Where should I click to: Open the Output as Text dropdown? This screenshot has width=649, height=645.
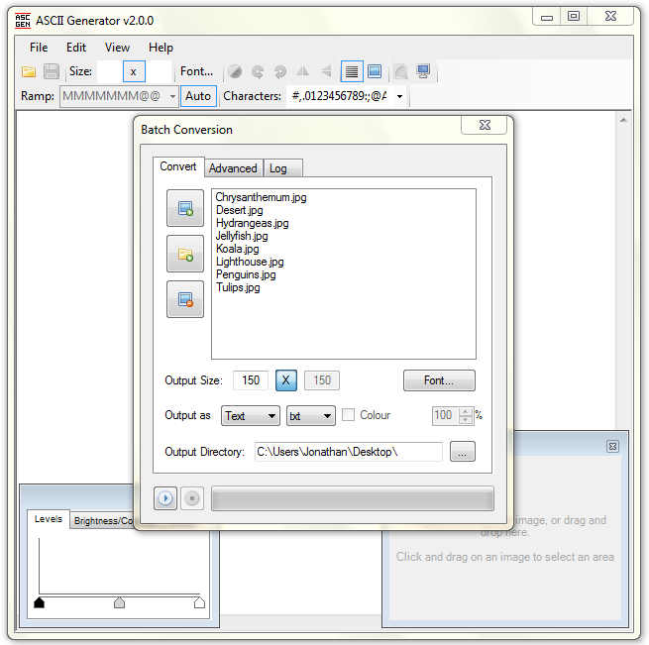(250, 416)
